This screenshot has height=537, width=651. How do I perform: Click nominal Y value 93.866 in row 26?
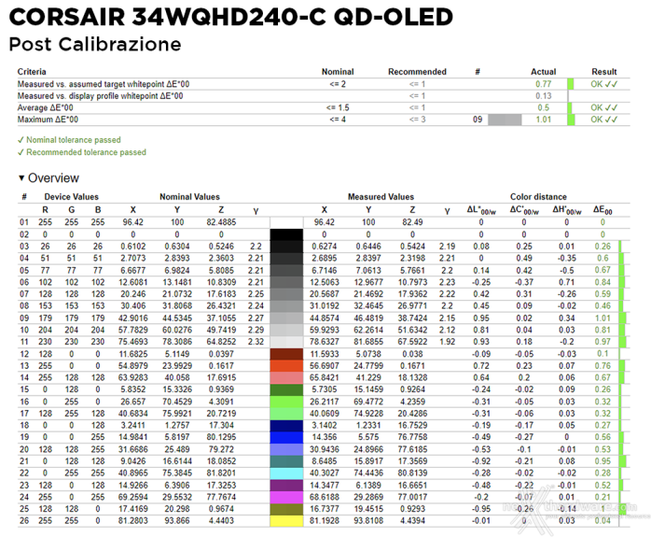click(177, 521)
